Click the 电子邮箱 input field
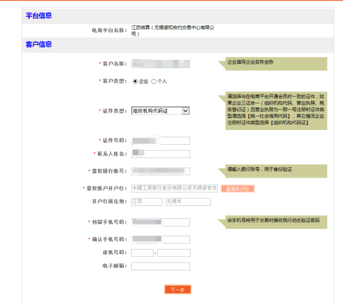 160,266
